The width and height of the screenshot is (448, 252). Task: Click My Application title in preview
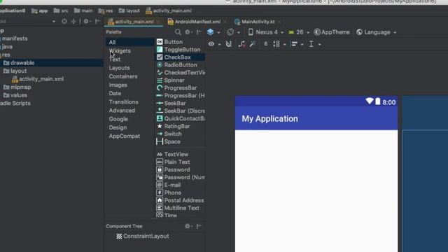[x=269, y=118]
